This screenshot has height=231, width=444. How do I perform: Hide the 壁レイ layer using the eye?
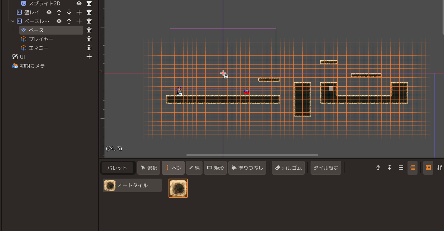[49, 12]
